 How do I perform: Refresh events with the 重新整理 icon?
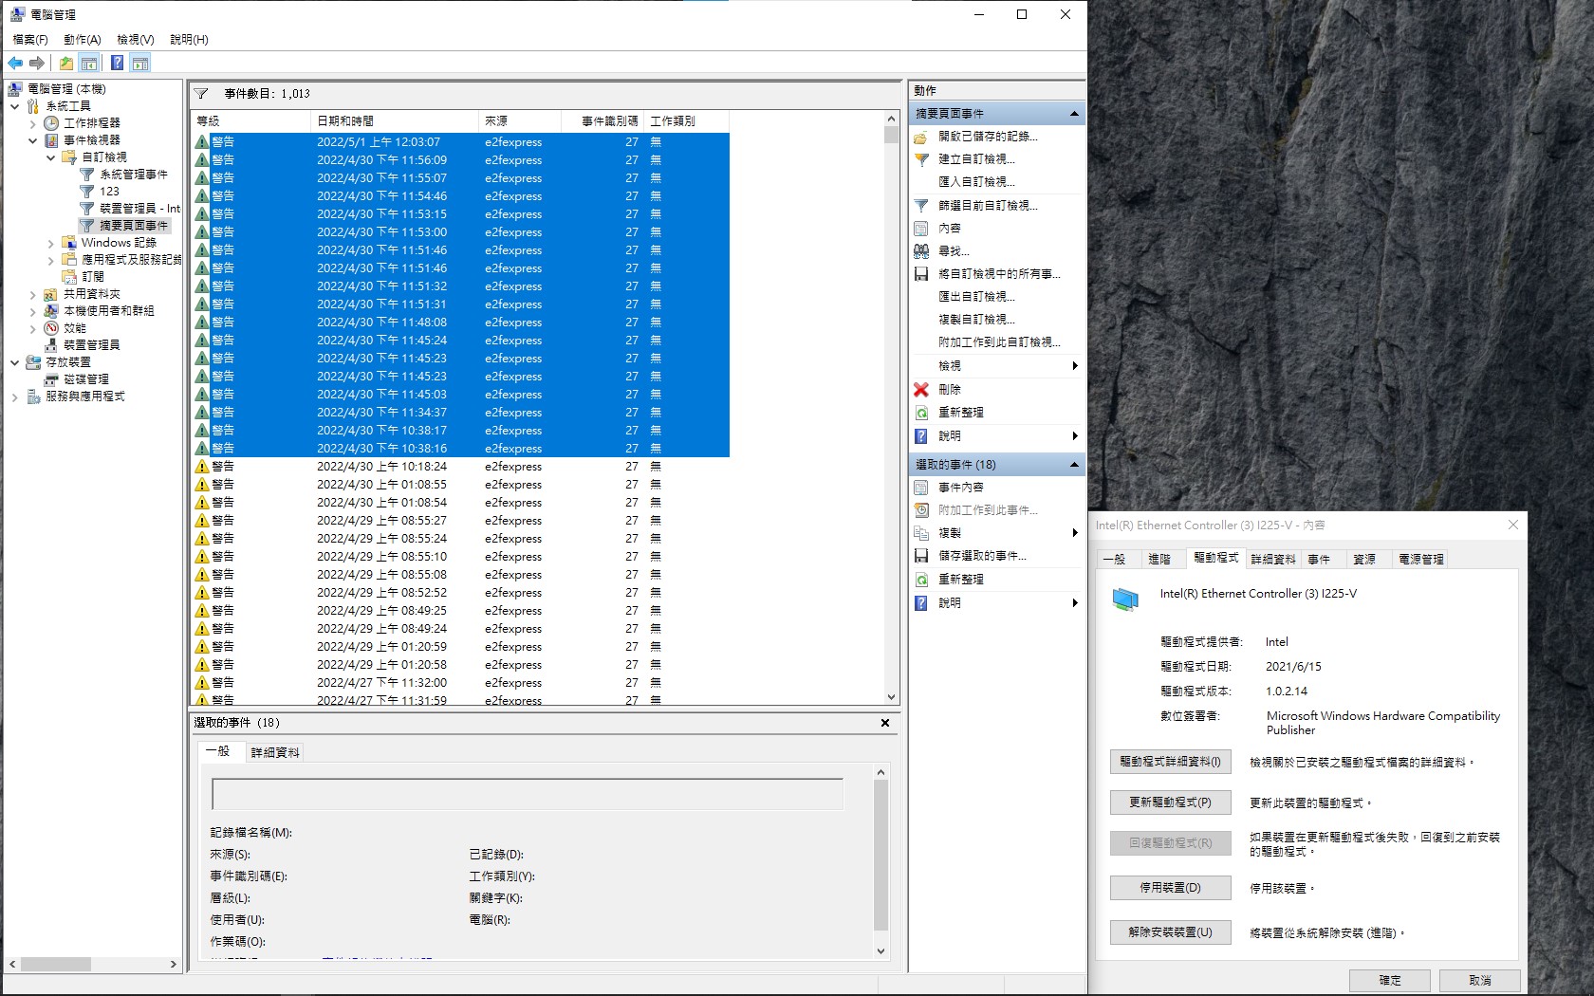click(921, 412)
